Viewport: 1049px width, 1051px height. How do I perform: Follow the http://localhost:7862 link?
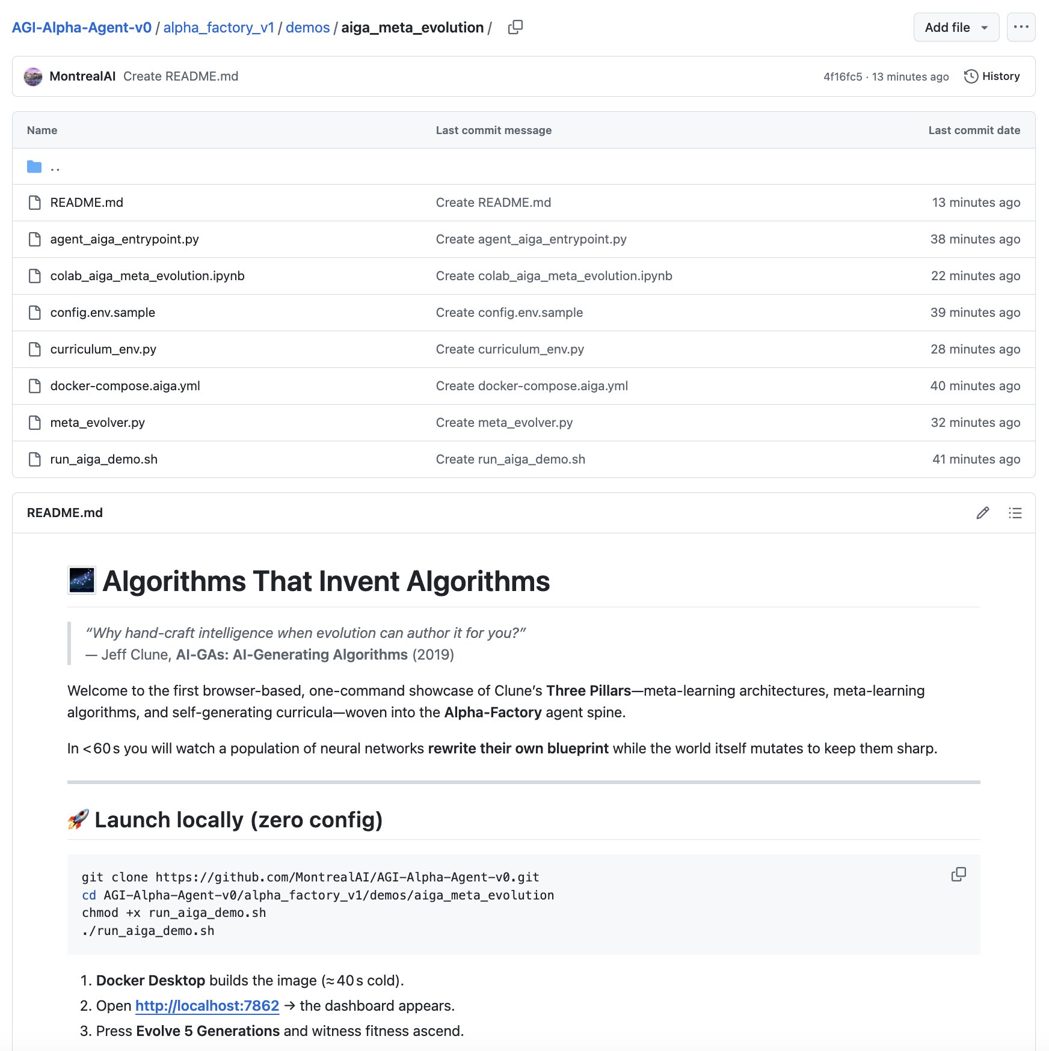[207, 1006]
